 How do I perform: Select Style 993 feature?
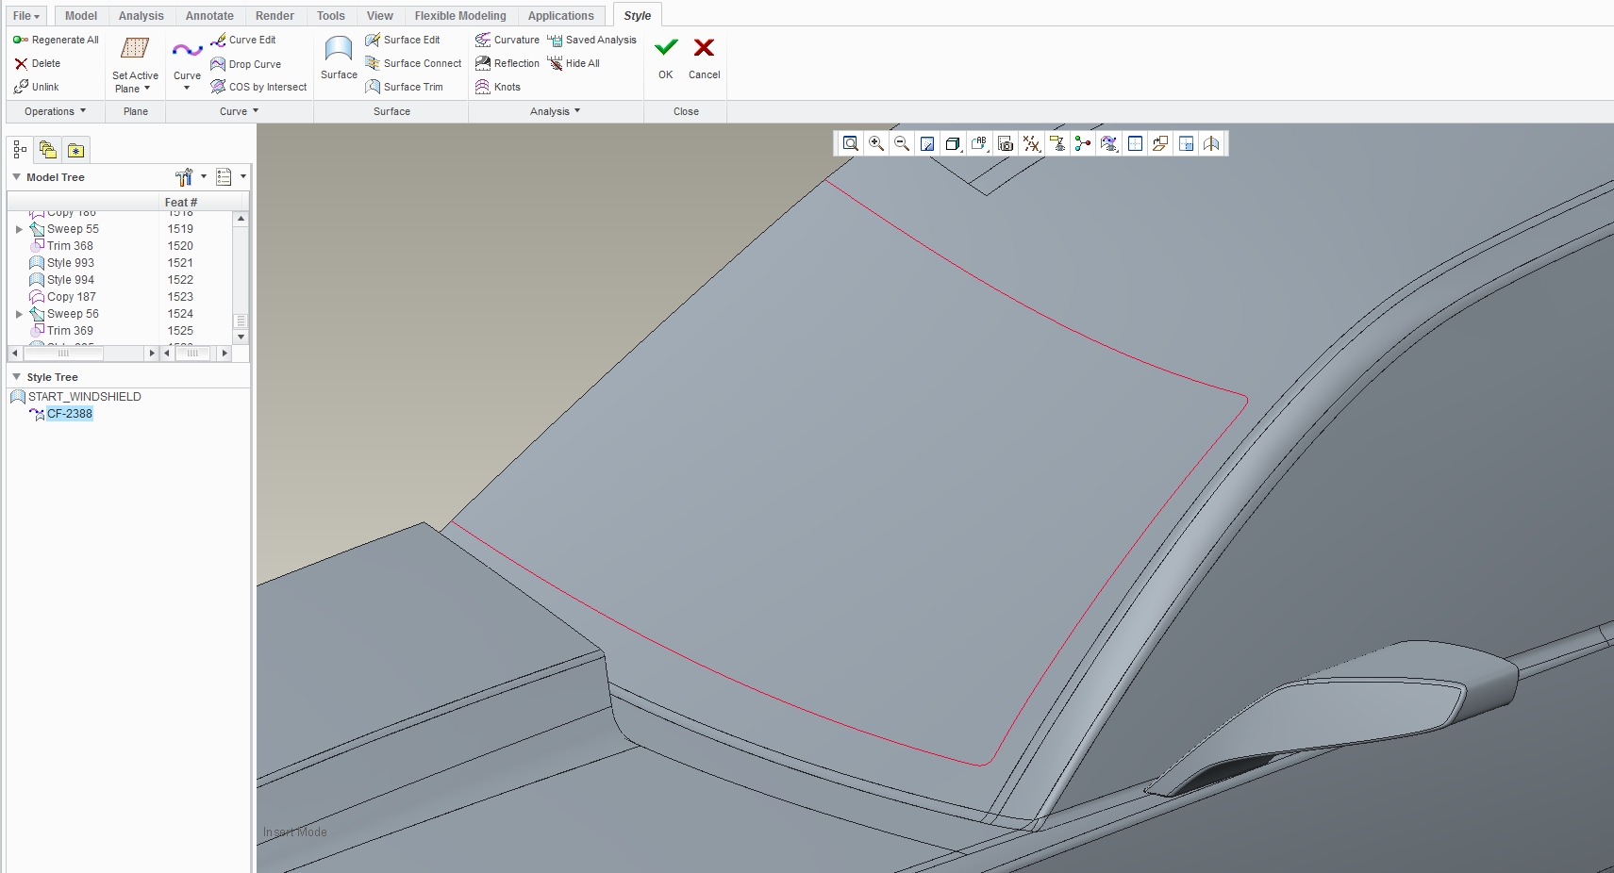(x=71, y=263)
